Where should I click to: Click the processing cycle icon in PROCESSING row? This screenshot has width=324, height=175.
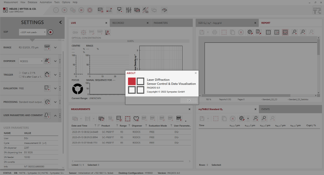coord(47,102)
